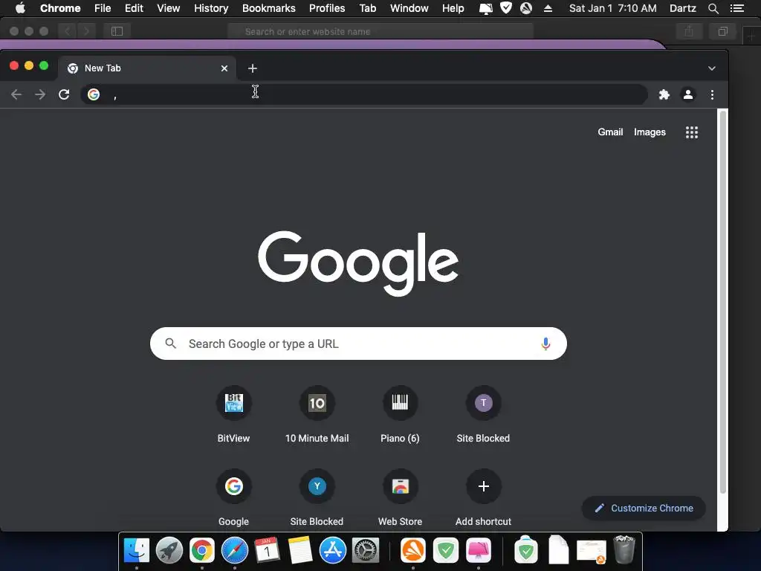Click Chrome's back arrow button
This screenshot has width=761, height=571.
click(x=16, y=94)
